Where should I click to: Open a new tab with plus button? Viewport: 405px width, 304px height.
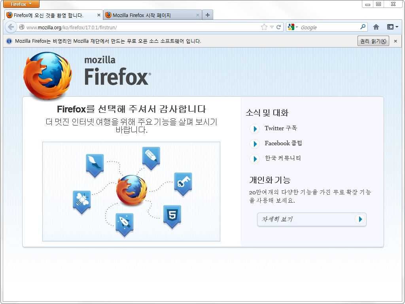pos(208,15)
